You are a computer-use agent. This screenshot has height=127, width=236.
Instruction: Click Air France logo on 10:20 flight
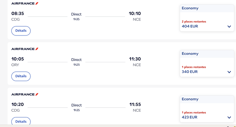pyautogui.click(x=25, y=94)
